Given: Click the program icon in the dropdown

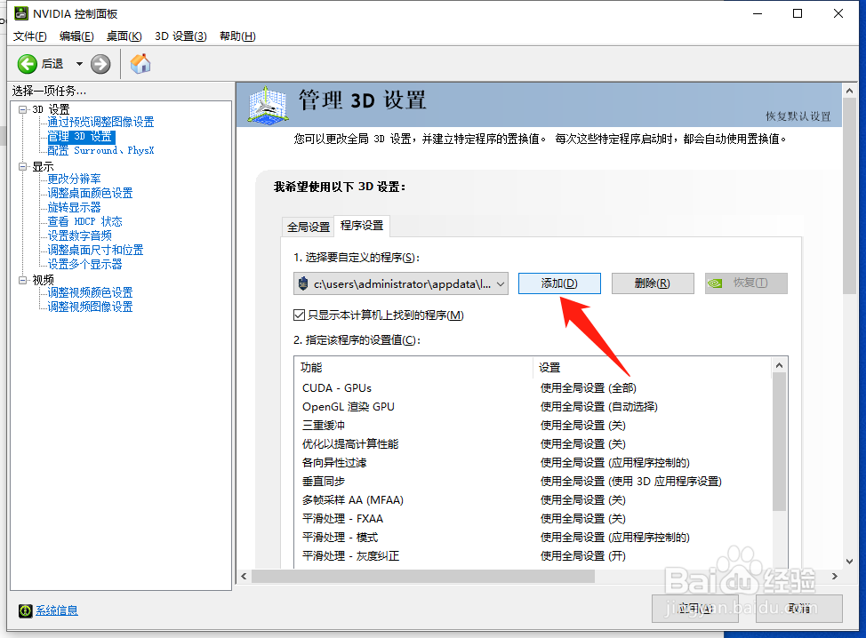Looking at the screenshot, I should 302,283.
